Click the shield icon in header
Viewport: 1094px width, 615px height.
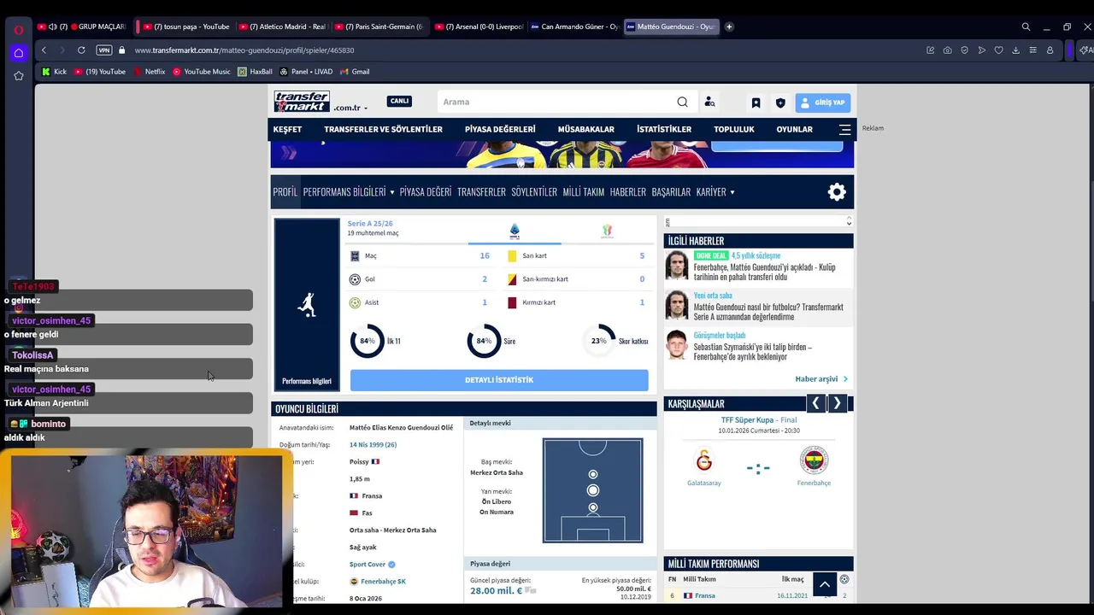780,102
